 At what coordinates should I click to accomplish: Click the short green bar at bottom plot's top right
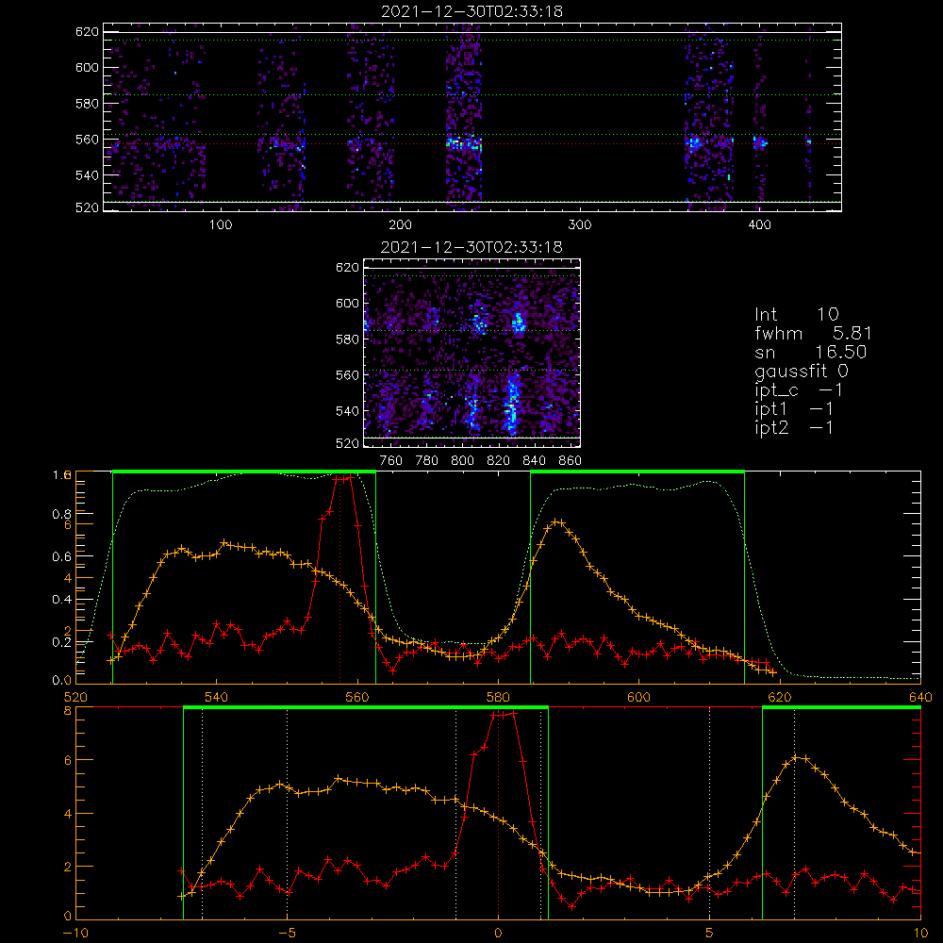841,708
